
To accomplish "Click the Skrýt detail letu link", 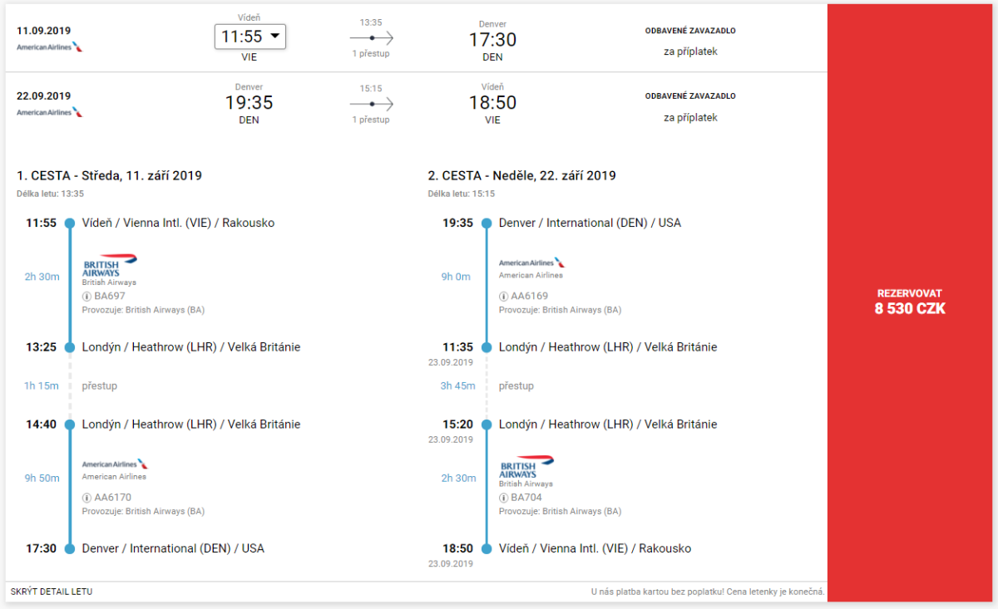I will (x=52, y=592).
